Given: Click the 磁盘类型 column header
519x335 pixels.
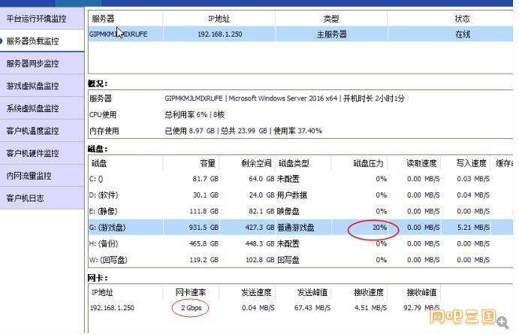Looking at the screenshot, I should point(294,163).
